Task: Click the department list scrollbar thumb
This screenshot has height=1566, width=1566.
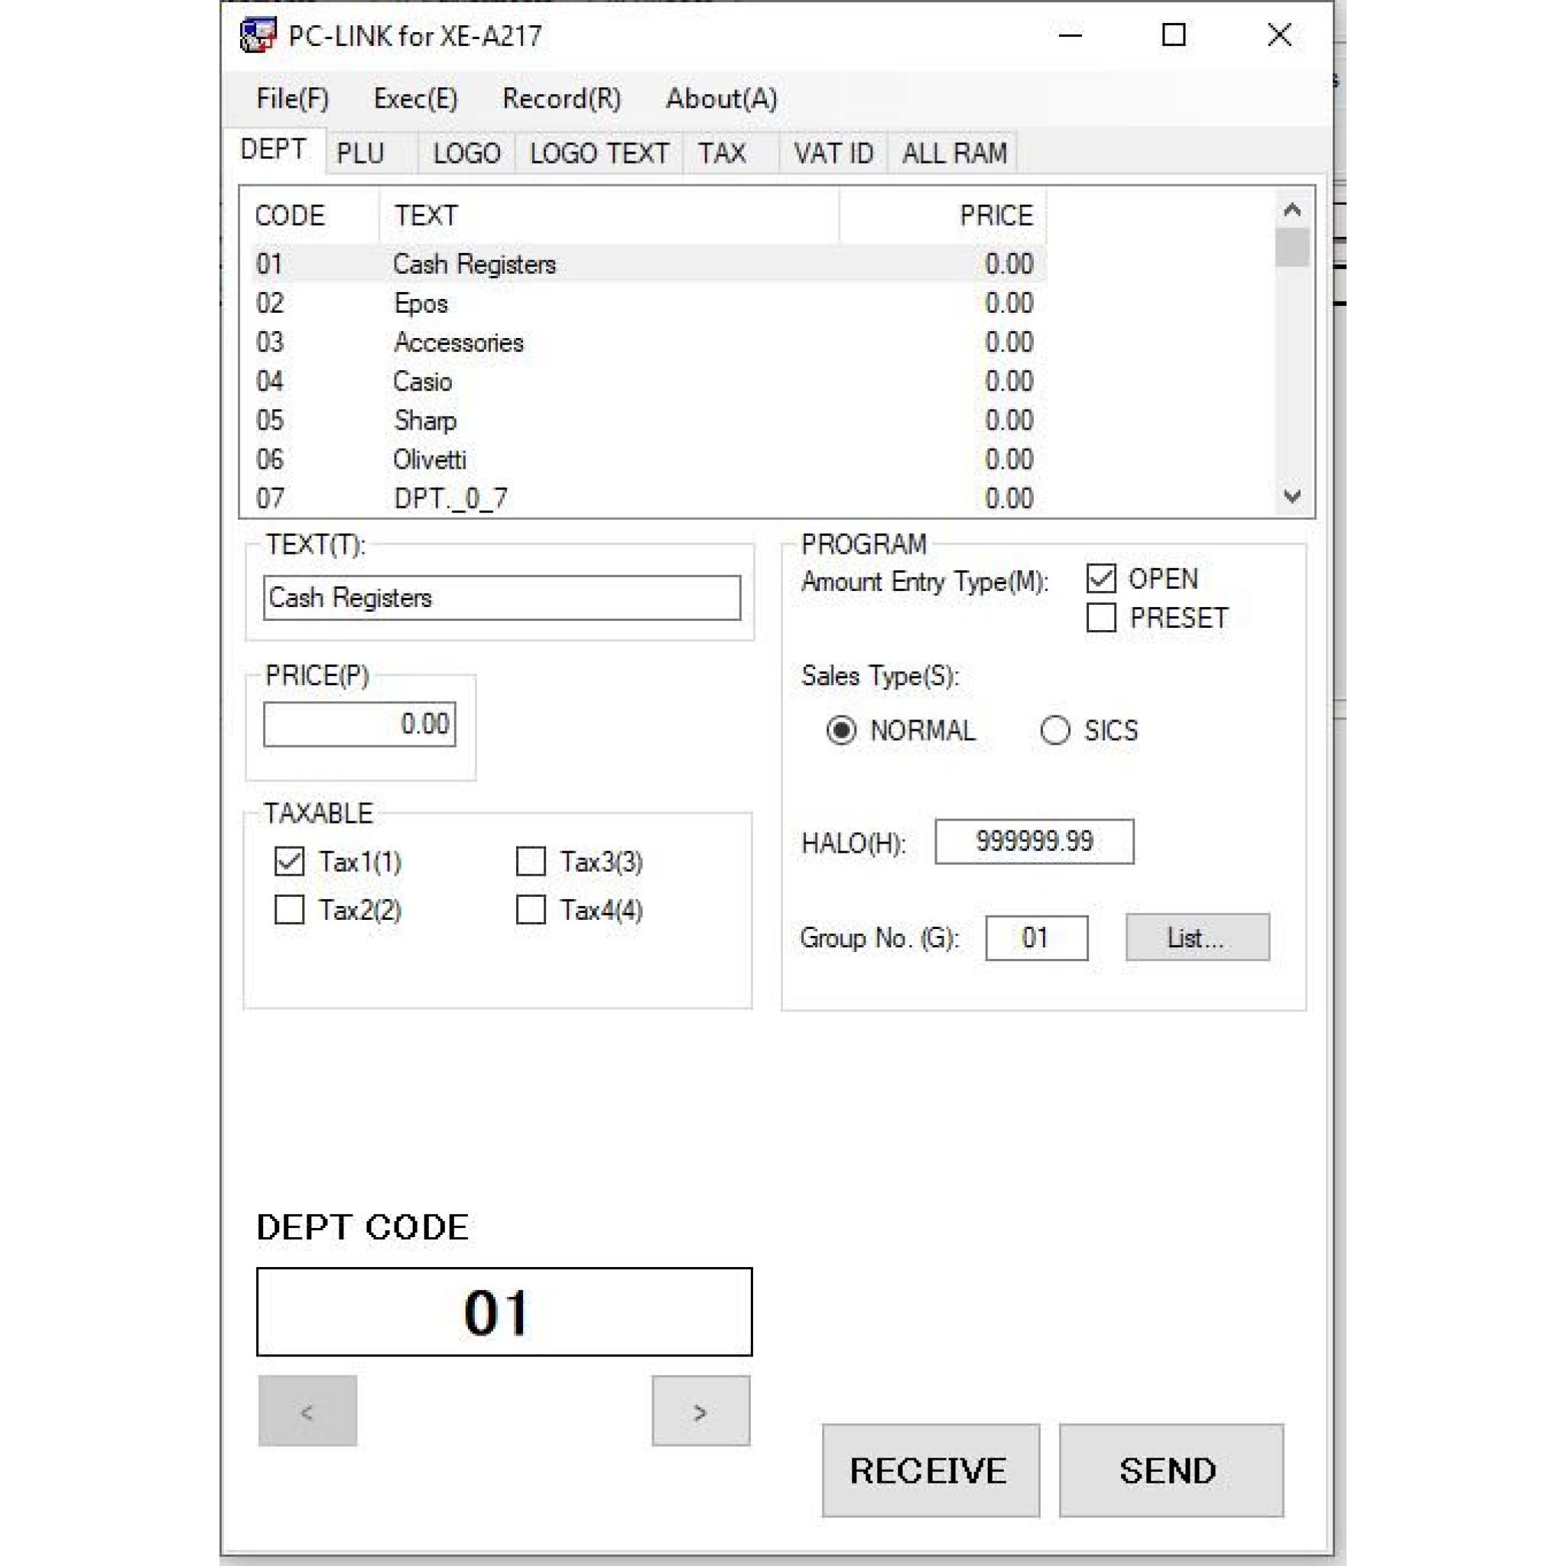Action: coord(1292,247)
